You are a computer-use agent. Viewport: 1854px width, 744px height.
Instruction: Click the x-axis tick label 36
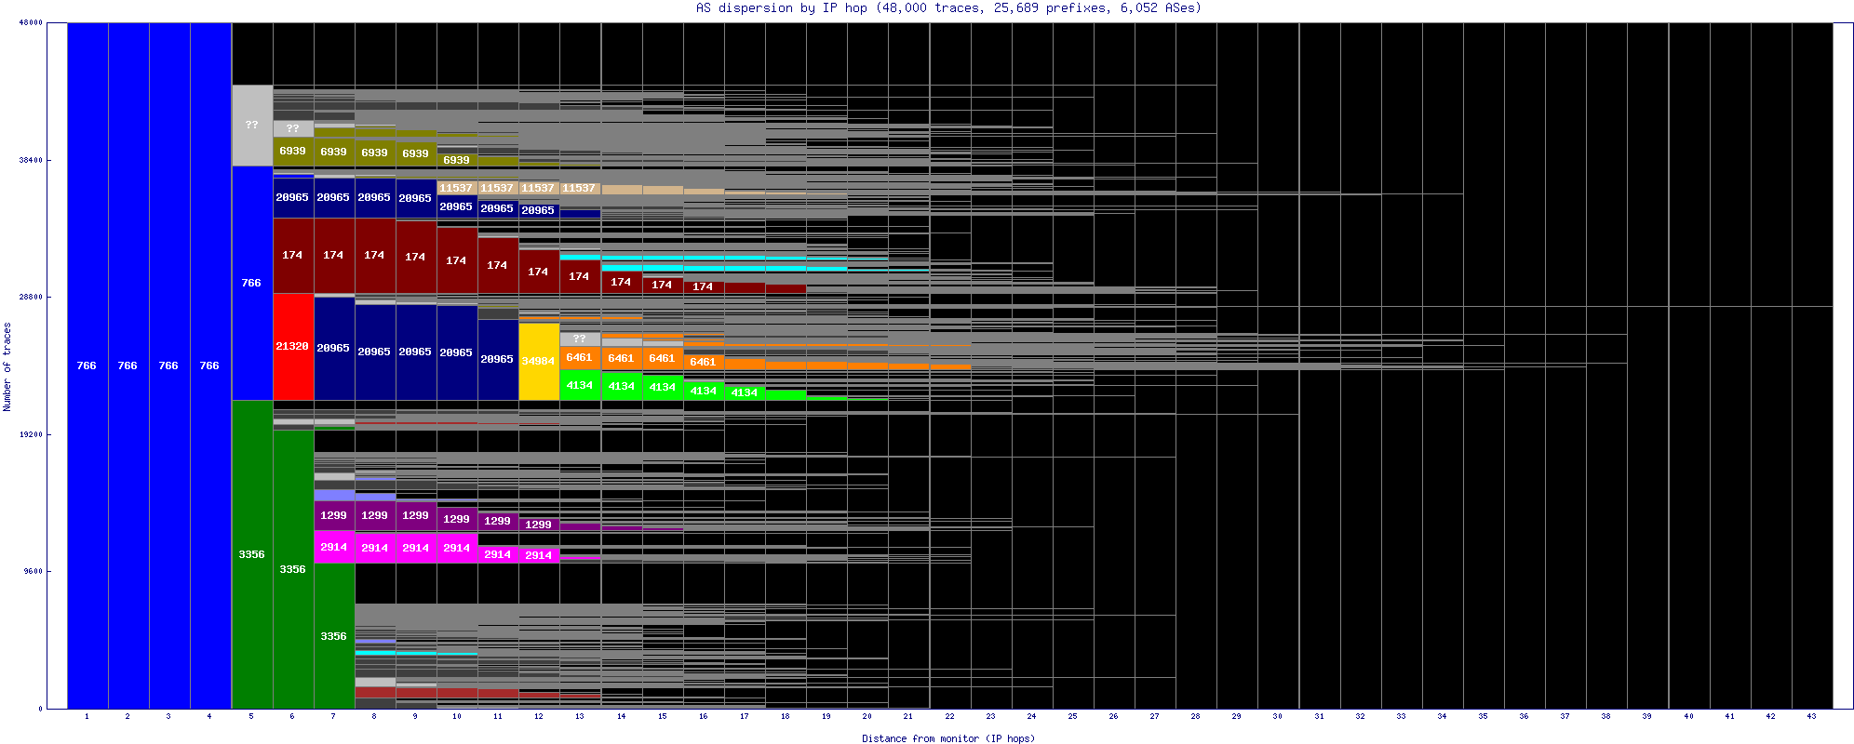point(1524,716)
